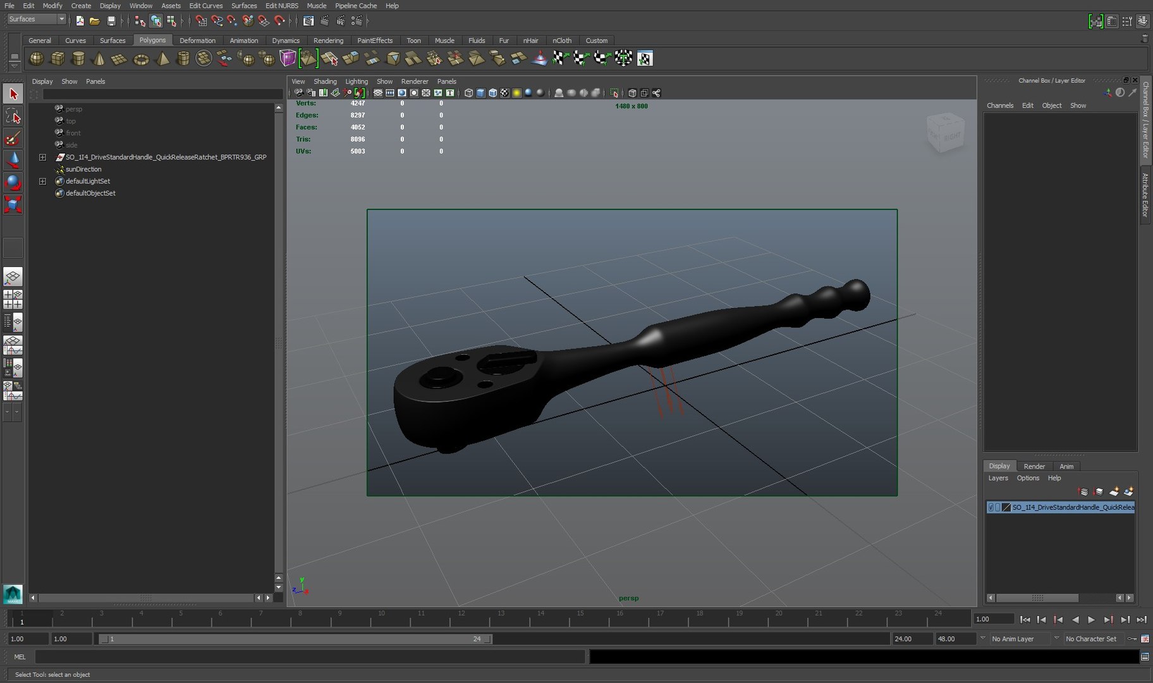Viewport: 1153px width, 683px height.
Task: Click the save scene disk icon
Action: pos(111,21)
